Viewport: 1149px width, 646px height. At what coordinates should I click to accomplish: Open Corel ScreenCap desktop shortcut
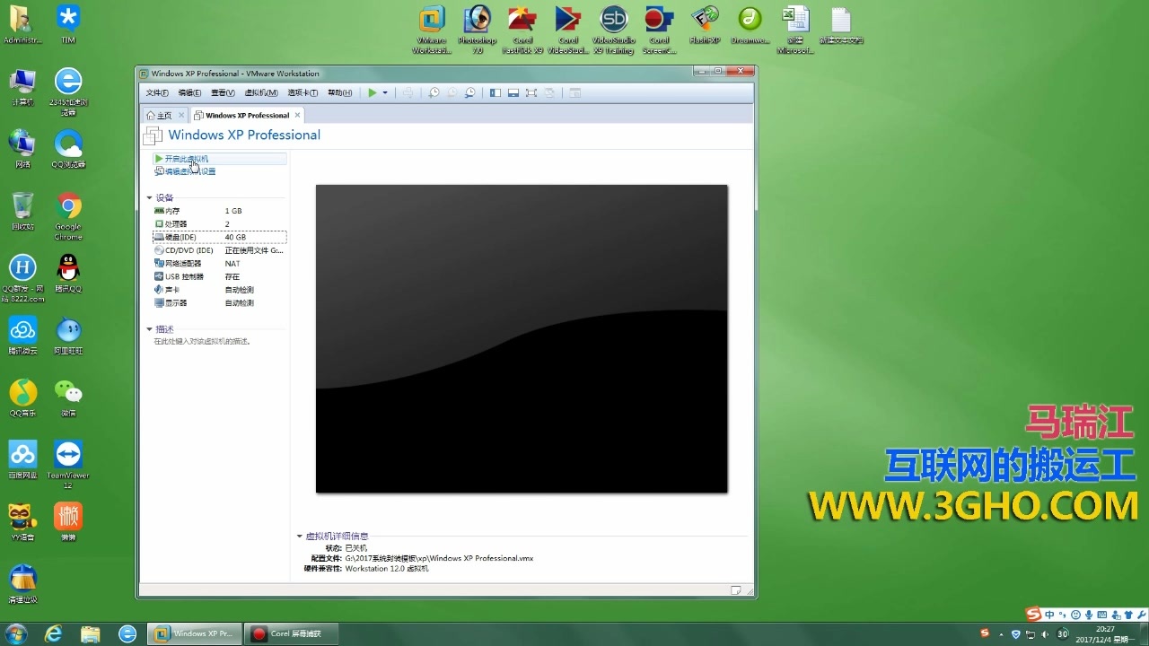click(659, 31)
